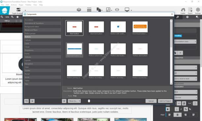Viewport: 202px width, 121px height.
Task: Select the Download button thumbnail
Action: click(x=140, y=28)
